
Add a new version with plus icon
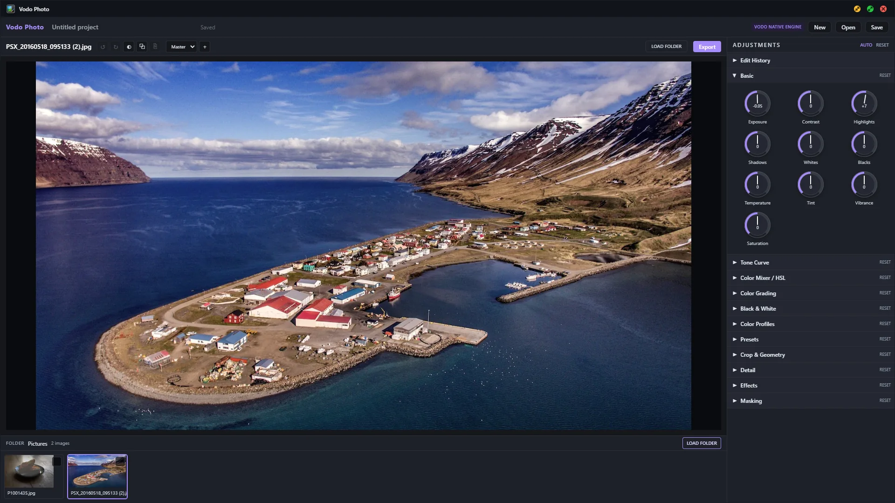(205, 47)
